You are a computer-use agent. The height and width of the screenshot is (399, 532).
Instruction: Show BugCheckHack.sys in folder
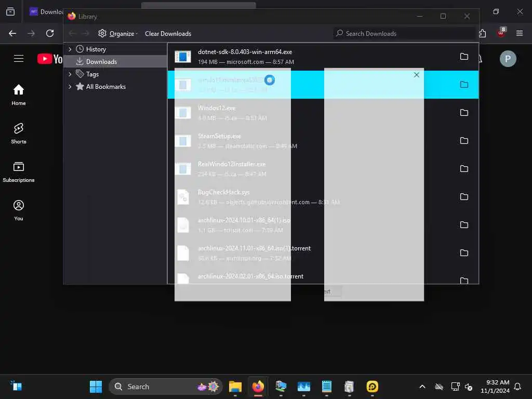tap(464, 197)
